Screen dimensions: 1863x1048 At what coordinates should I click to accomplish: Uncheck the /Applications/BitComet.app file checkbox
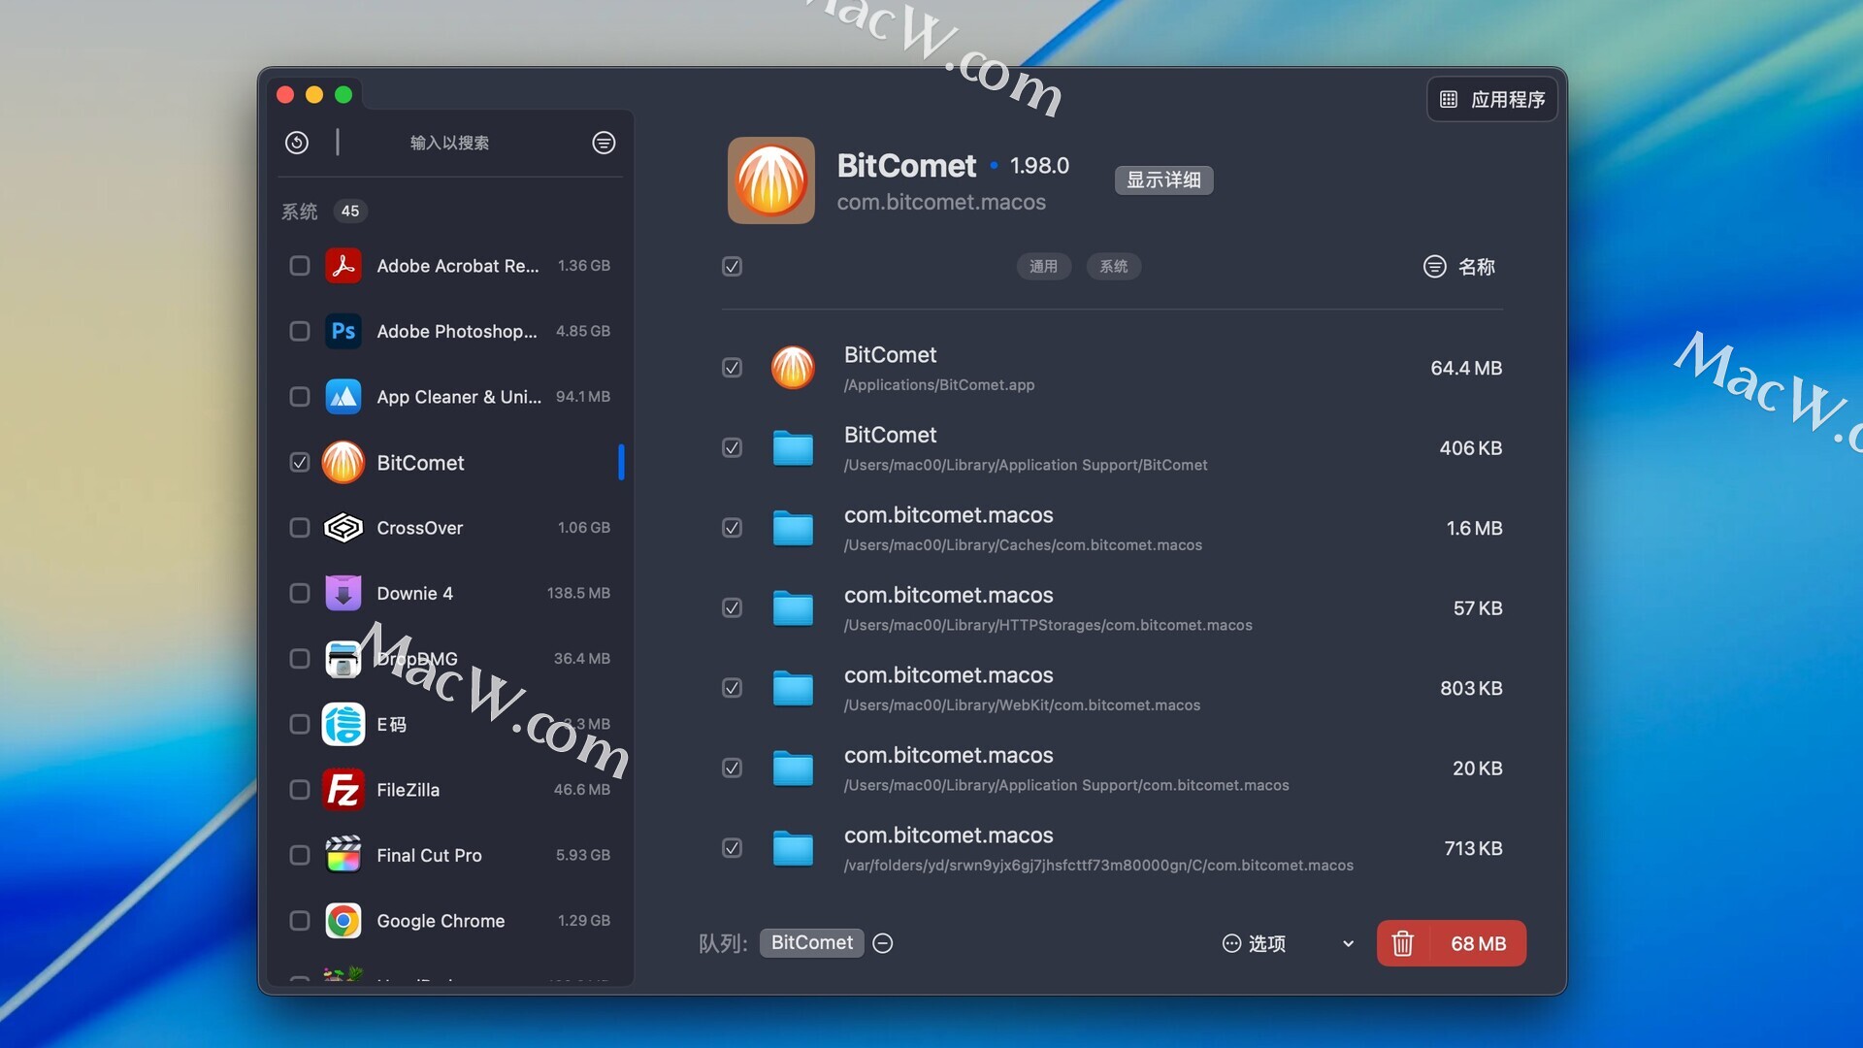pos(733,368)
